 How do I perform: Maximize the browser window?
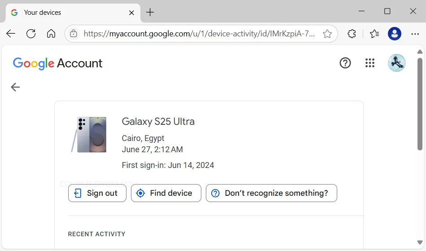(x=387, y=11)
